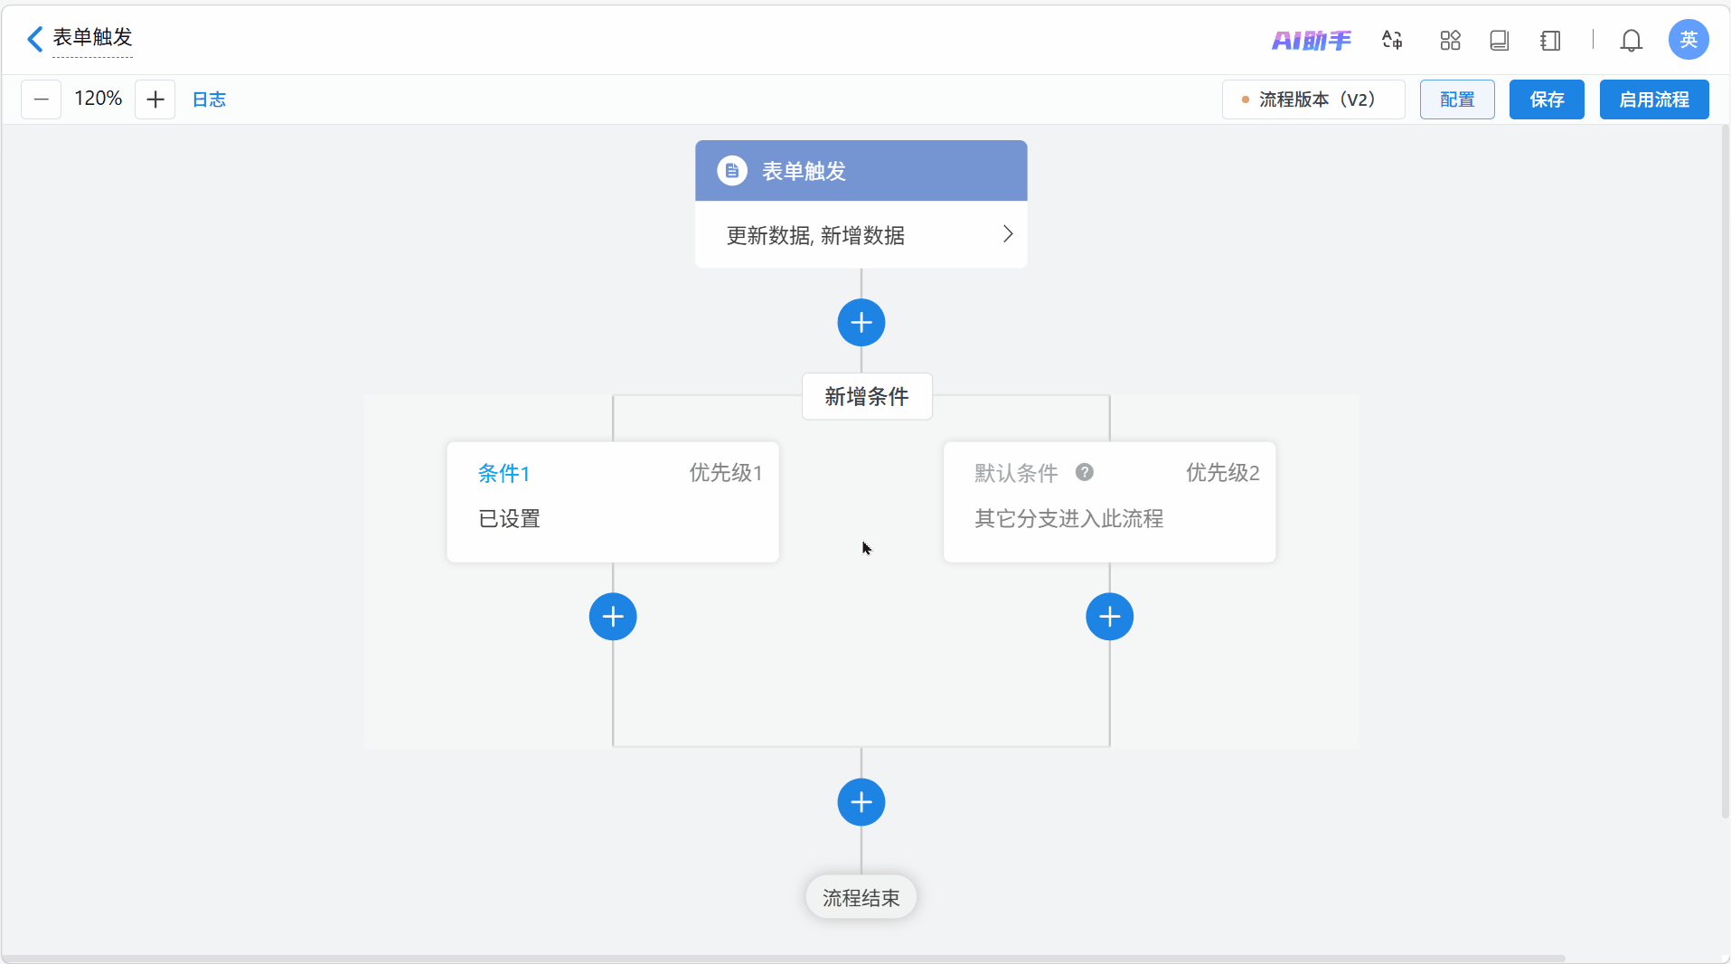The width and height of the screenshot is (1731, 964).
Task: Add a node under 默认条件 branch
Action: point(1109,617)
